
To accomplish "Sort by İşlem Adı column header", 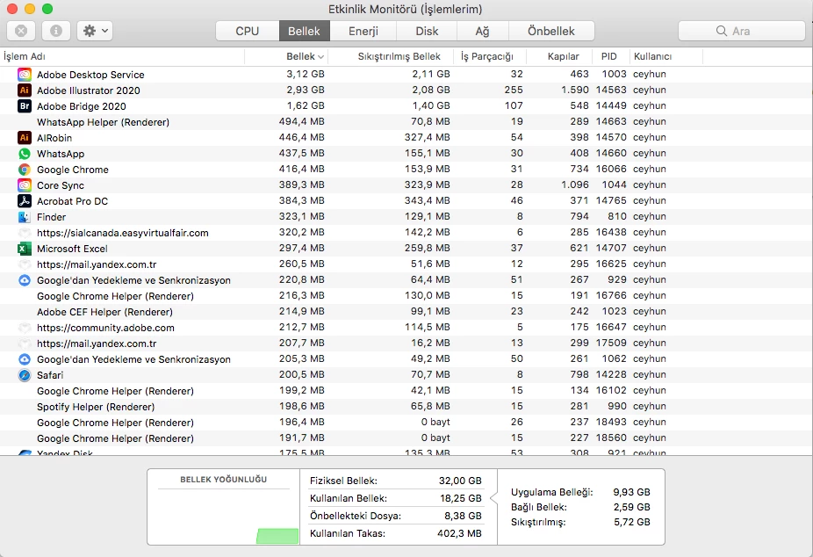I will pos(123,56).
